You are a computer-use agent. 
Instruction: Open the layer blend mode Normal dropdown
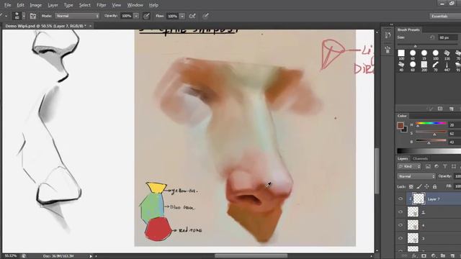(x=416, y=176)
